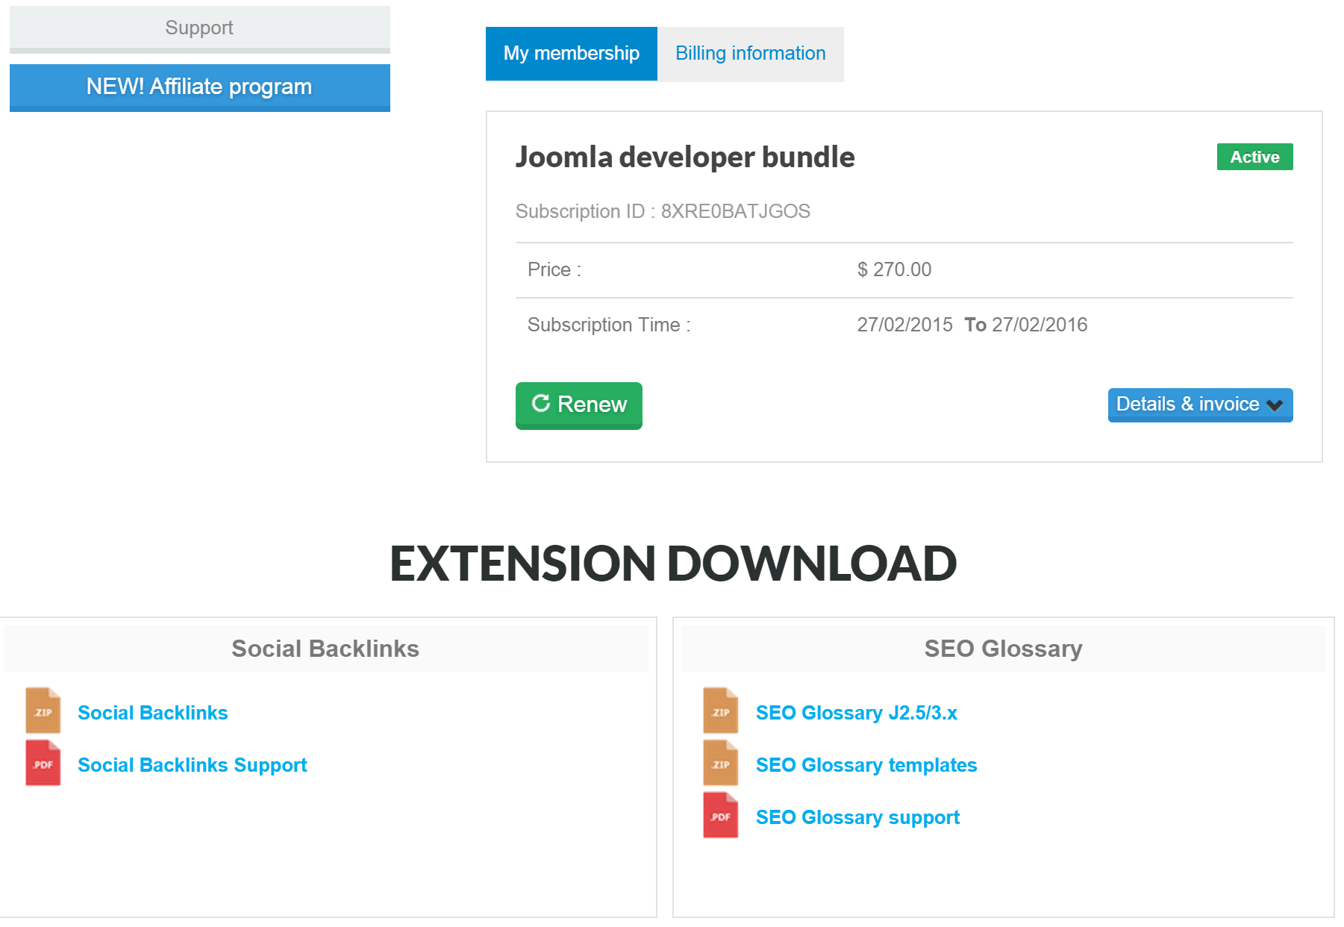Expand the Details & invoice dropdown
Screen dimensions: 1344x927
pos(1199,405)
